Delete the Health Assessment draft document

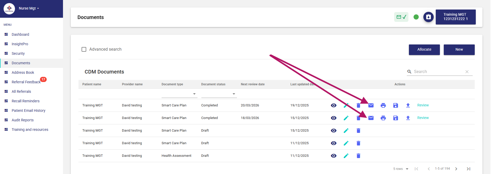358,156
